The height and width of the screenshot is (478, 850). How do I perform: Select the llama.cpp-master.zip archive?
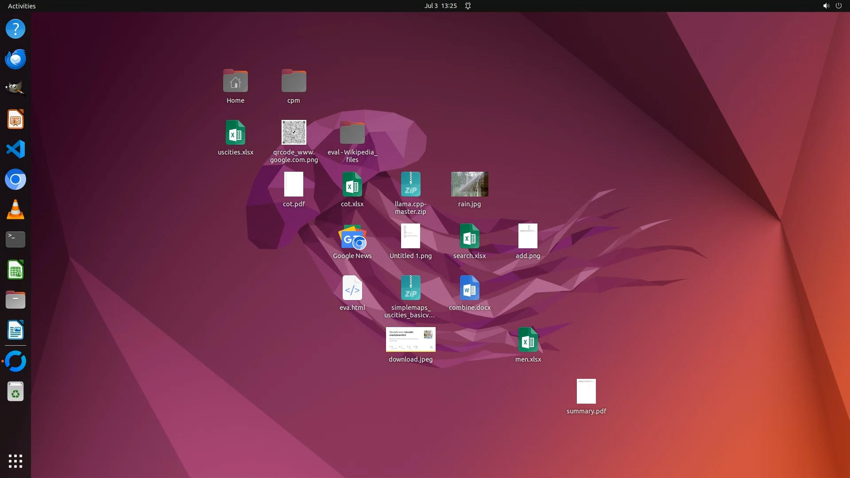click(410, 185)
